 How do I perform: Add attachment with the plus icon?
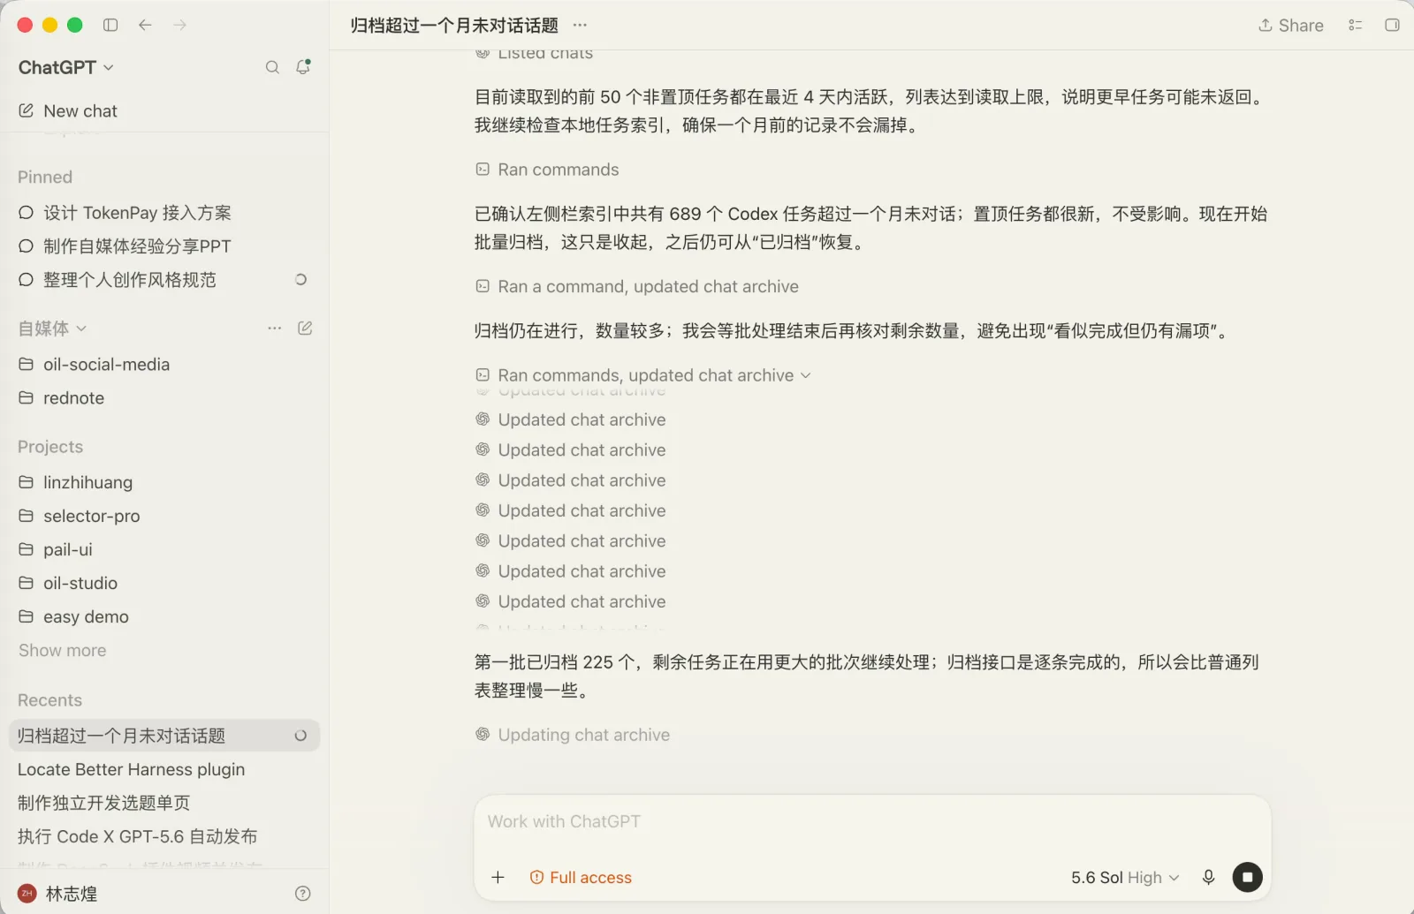tap(498, 877)
